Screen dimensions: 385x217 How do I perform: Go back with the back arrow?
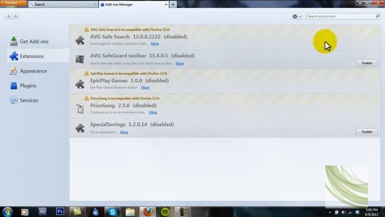click(8, 16)
